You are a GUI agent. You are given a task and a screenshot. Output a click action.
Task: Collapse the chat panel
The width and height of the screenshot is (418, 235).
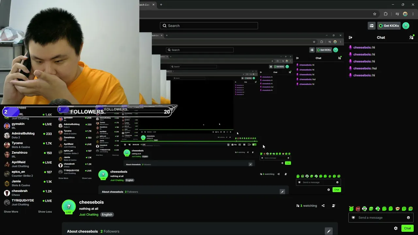coord(350,38)
